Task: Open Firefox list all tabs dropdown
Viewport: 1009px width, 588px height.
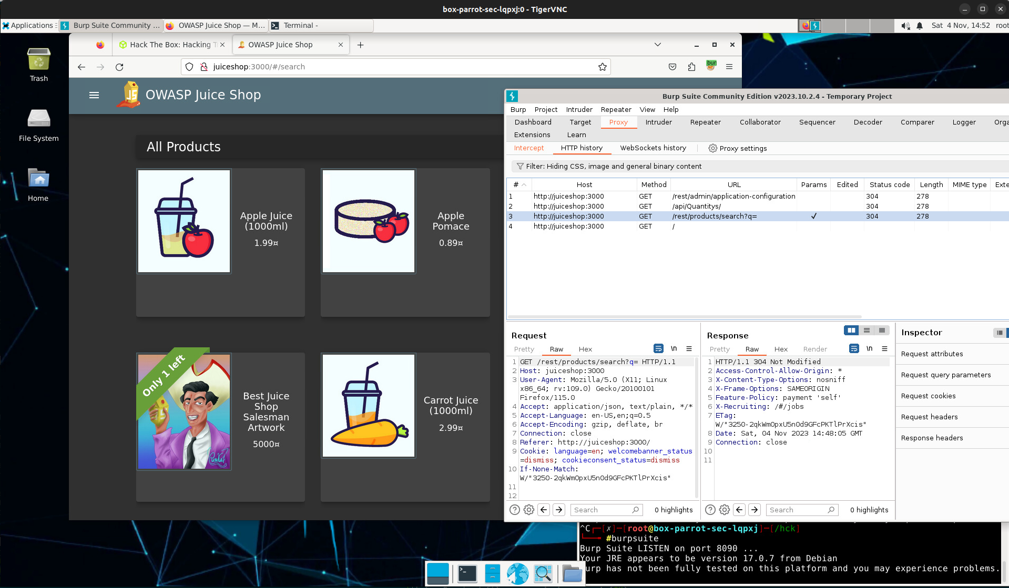Action: pyautogui.click(x=657, y=45)
